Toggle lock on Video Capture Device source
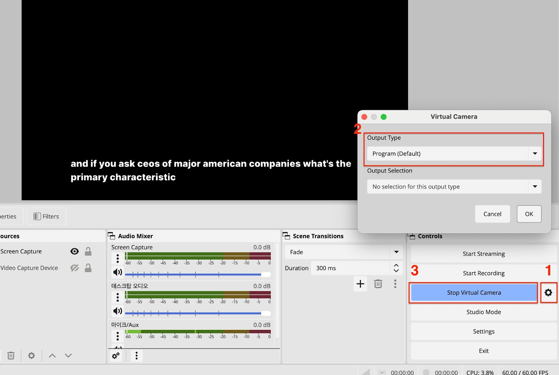The height and width of the screenshot is (375, 559). click(88, 268)
